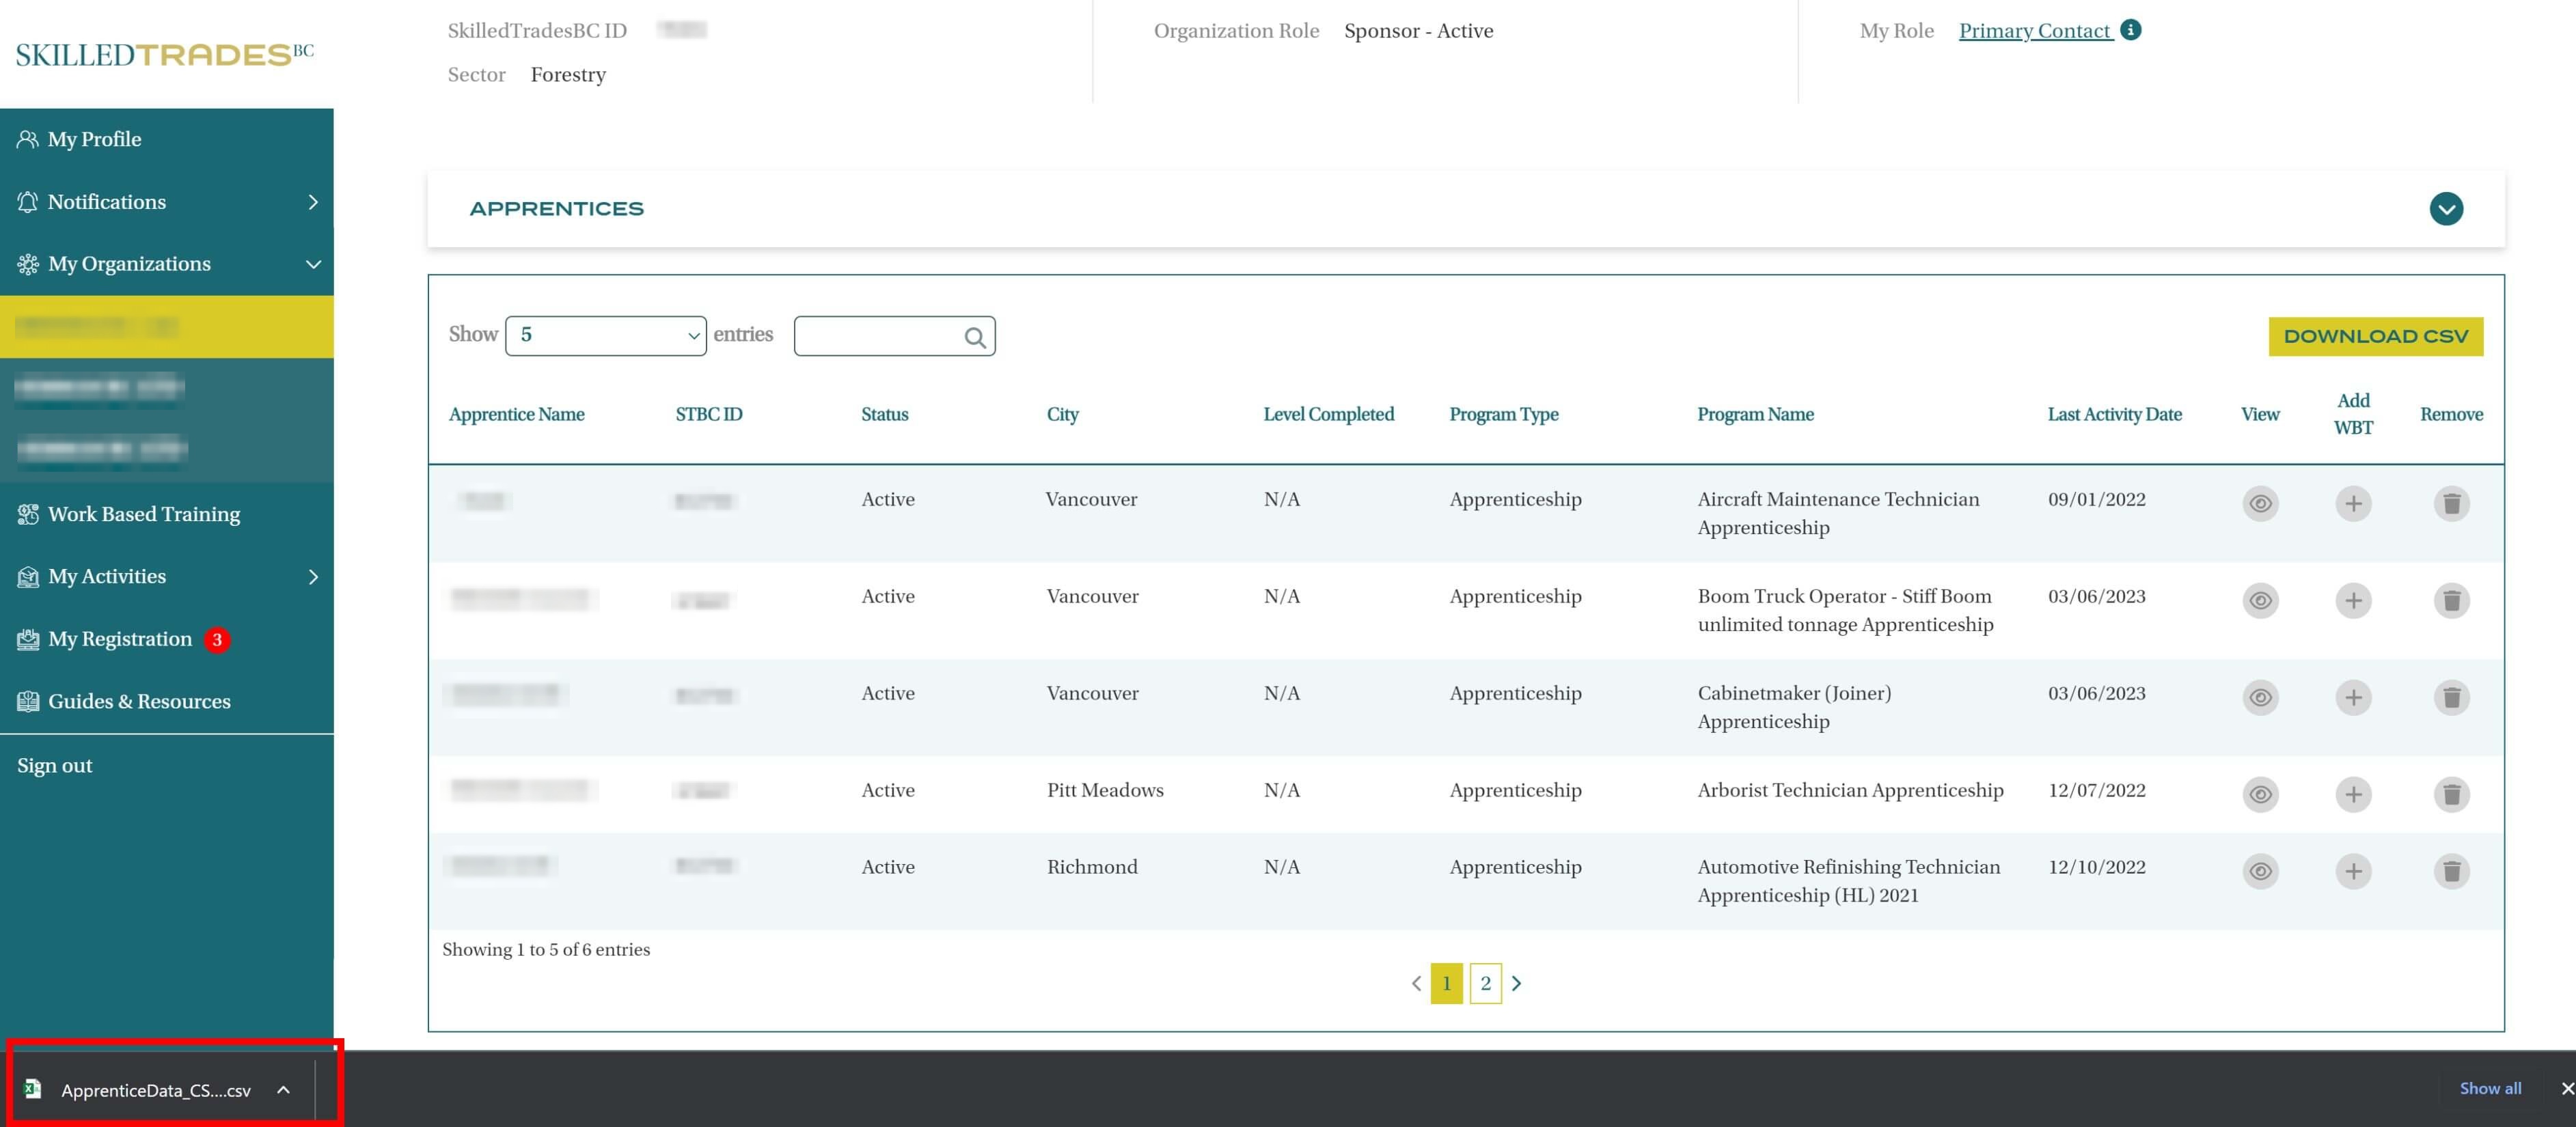Viewport: 2576px width, 1127px height.
Task: View the Aircraft Maintenance Technician apprentice
Action: pyautogui.click(x=2260, y=503)
